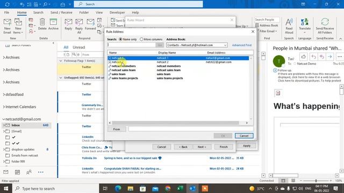The width and height of the screenshot is (344, 193).
Task: Click the contact list horizontal scrollbar
Action: (x=175, y=123)
